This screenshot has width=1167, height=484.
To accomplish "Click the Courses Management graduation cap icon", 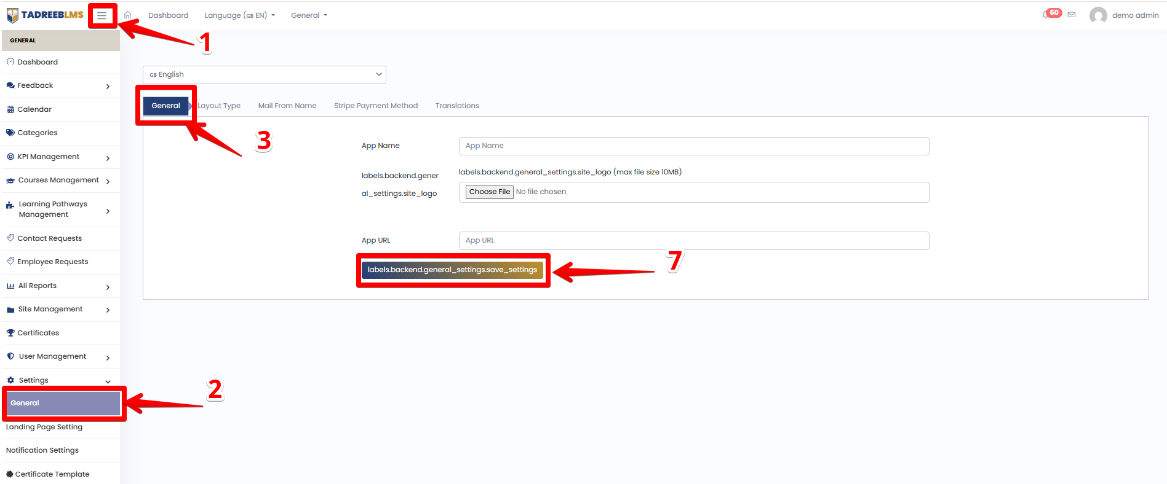I will (10, 181).
